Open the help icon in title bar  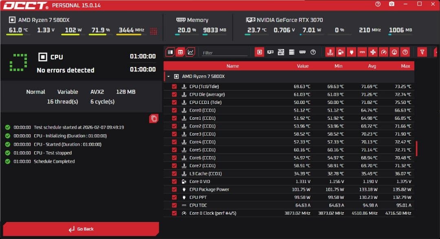pos(378,4)
